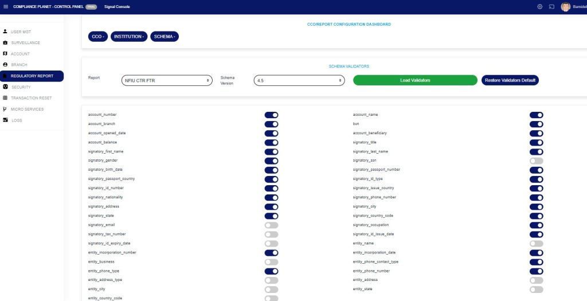
Task: Open the Schema Version dropdown
Action: coord(299,81)
